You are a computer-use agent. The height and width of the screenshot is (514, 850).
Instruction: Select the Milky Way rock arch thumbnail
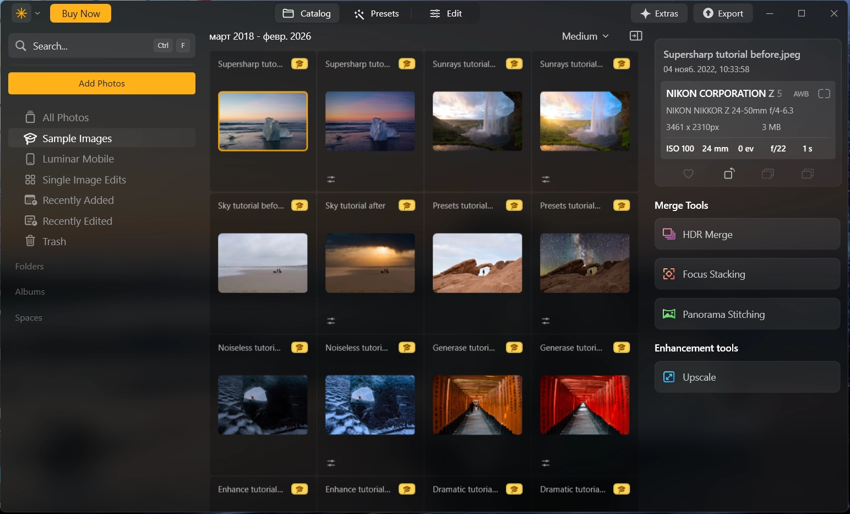coord(585,263)
